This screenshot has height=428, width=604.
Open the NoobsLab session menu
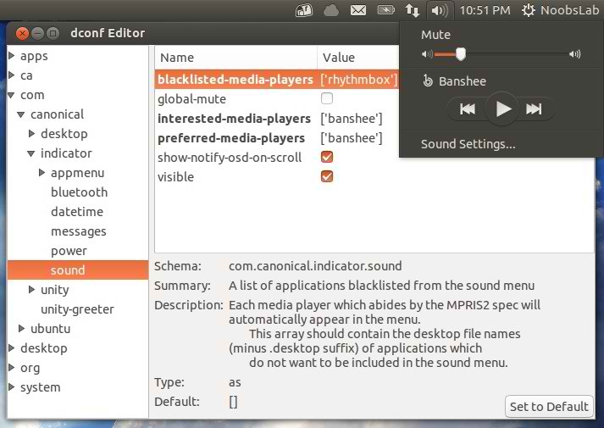[x=560, y=10]
